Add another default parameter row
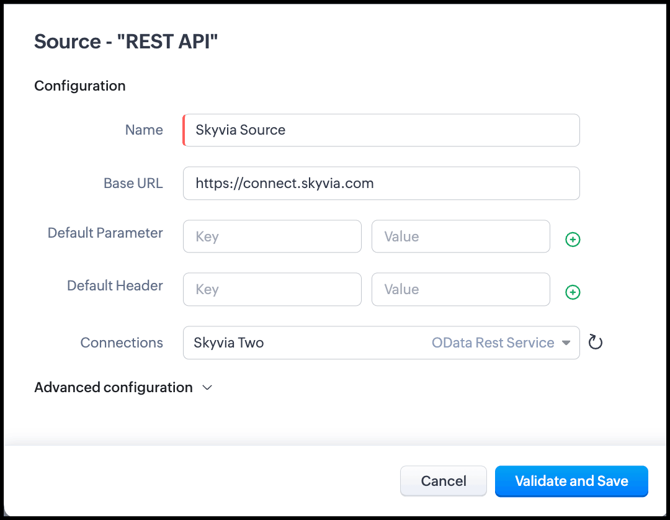 pos(573,240)
